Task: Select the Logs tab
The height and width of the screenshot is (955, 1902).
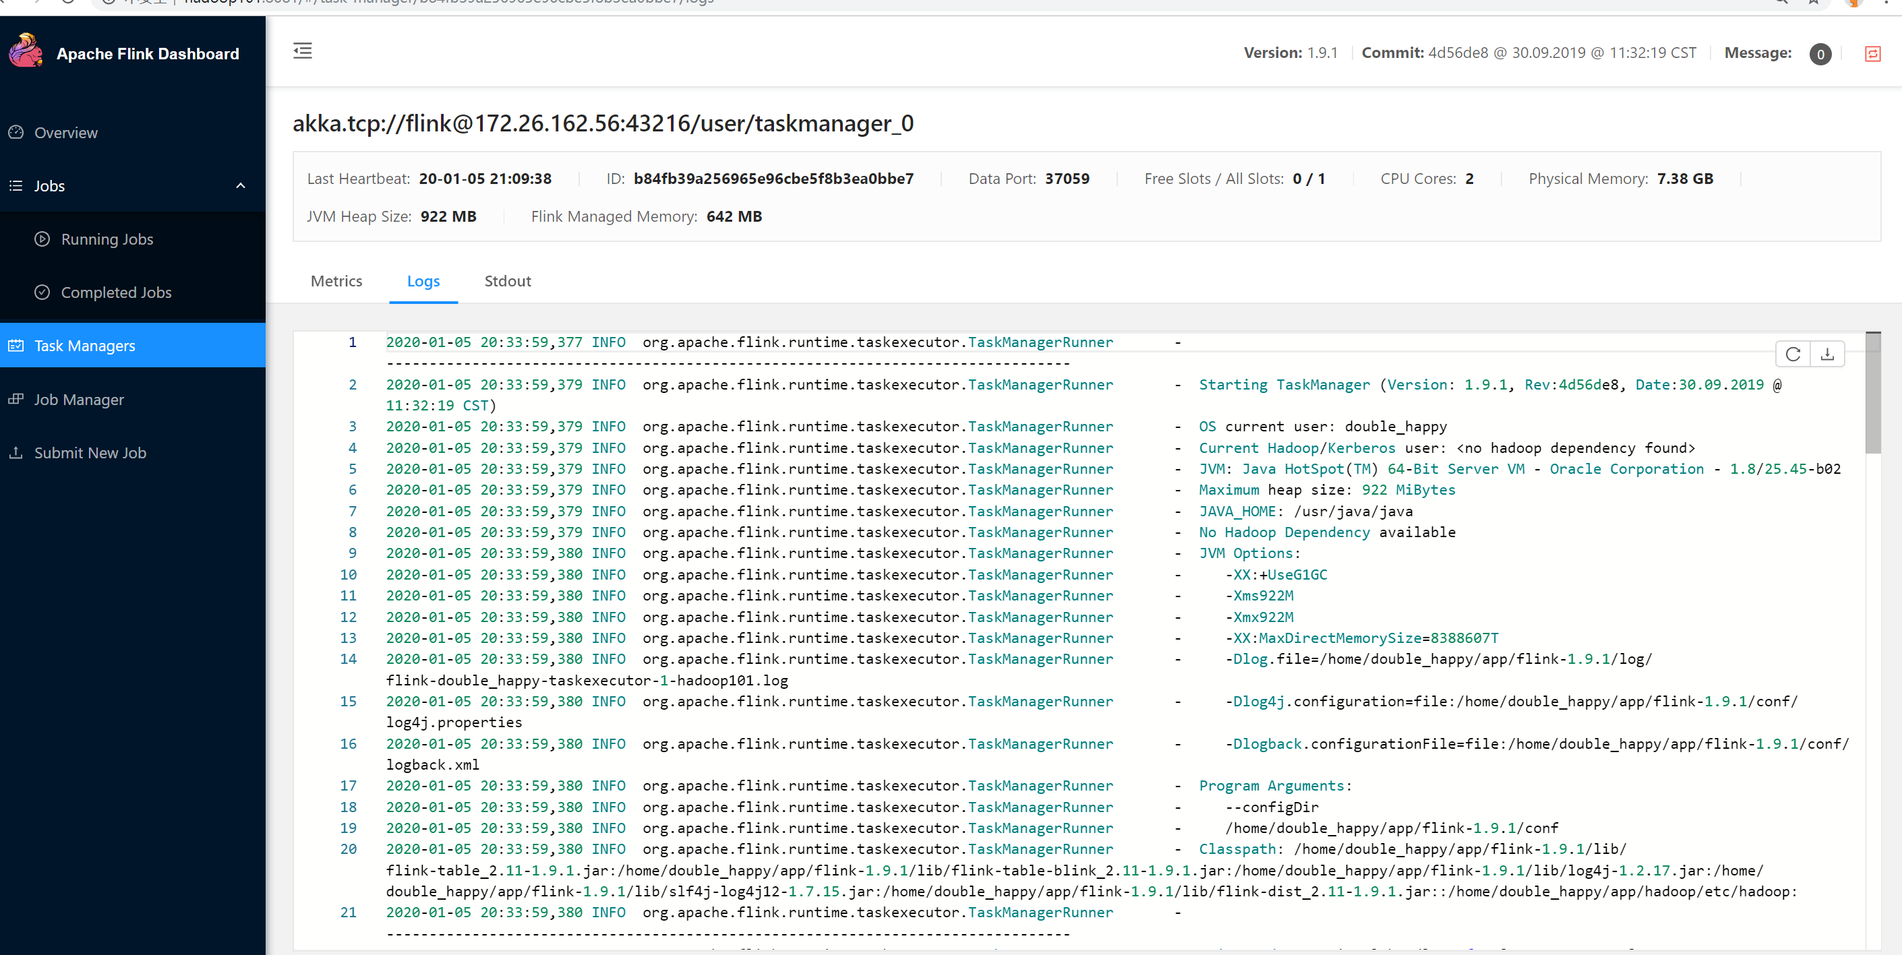Action: point(423,281)
